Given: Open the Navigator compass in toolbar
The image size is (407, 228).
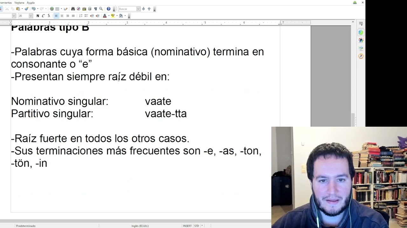Looking at the screenshot, I should [x=79, y=9].
